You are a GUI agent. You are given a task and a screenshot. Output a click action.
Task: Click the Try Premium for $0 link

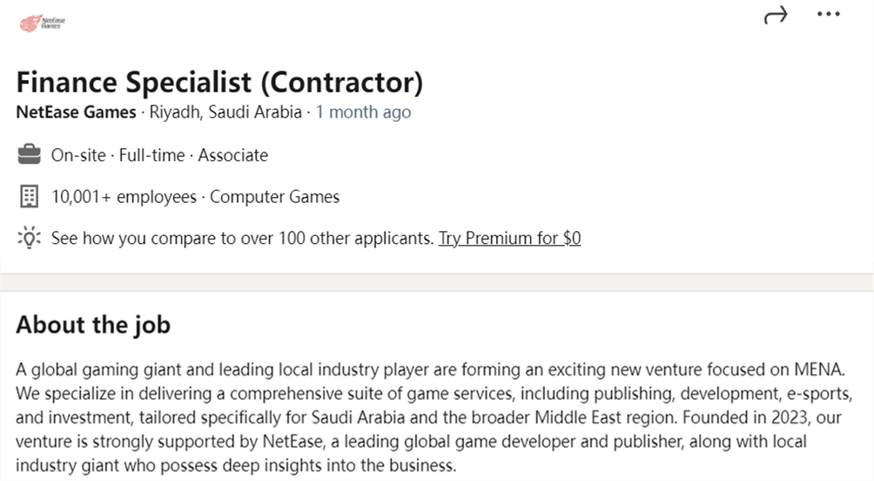pyautogui.click(x=509, y=238)
